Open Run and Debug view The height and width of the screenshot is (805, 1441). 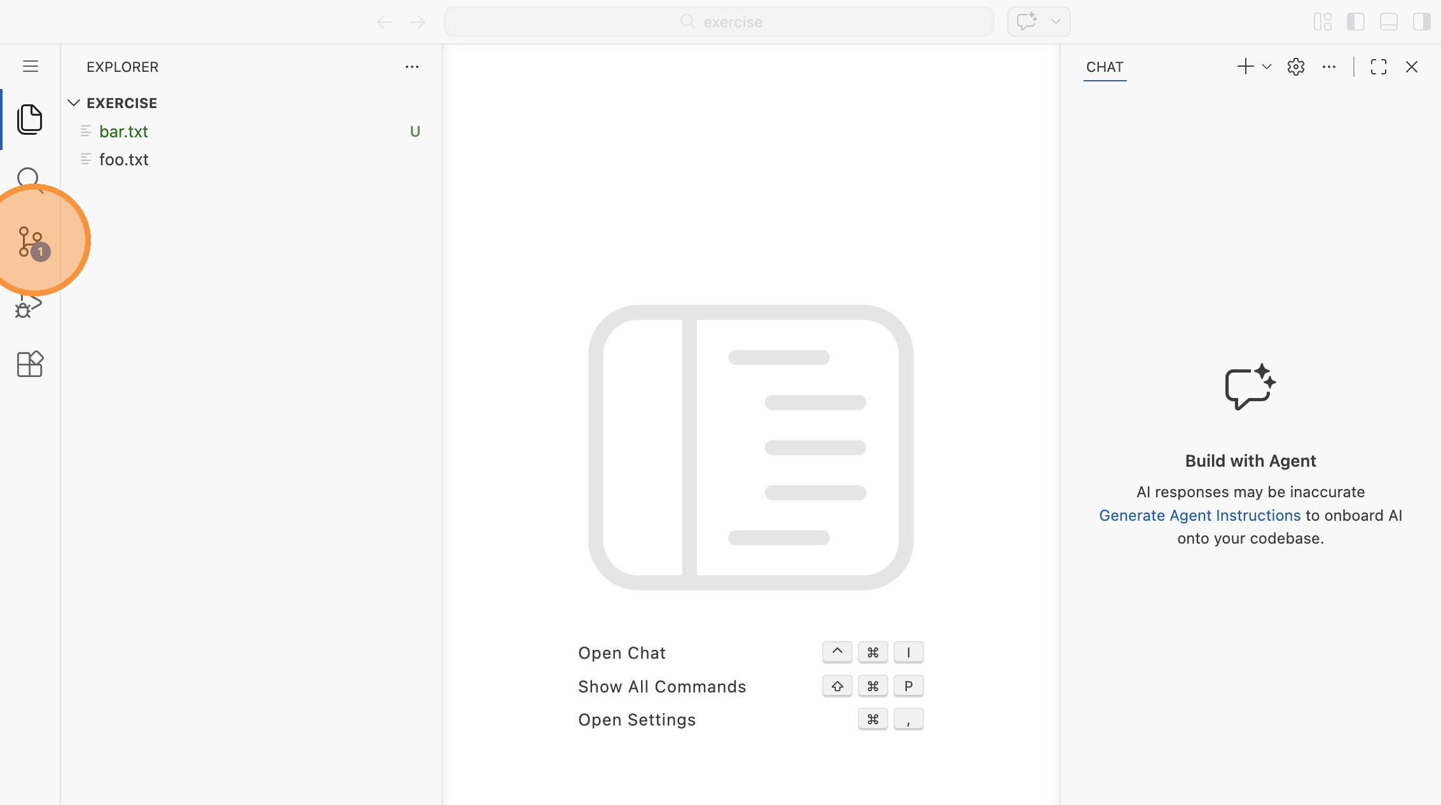pos(29,307)
